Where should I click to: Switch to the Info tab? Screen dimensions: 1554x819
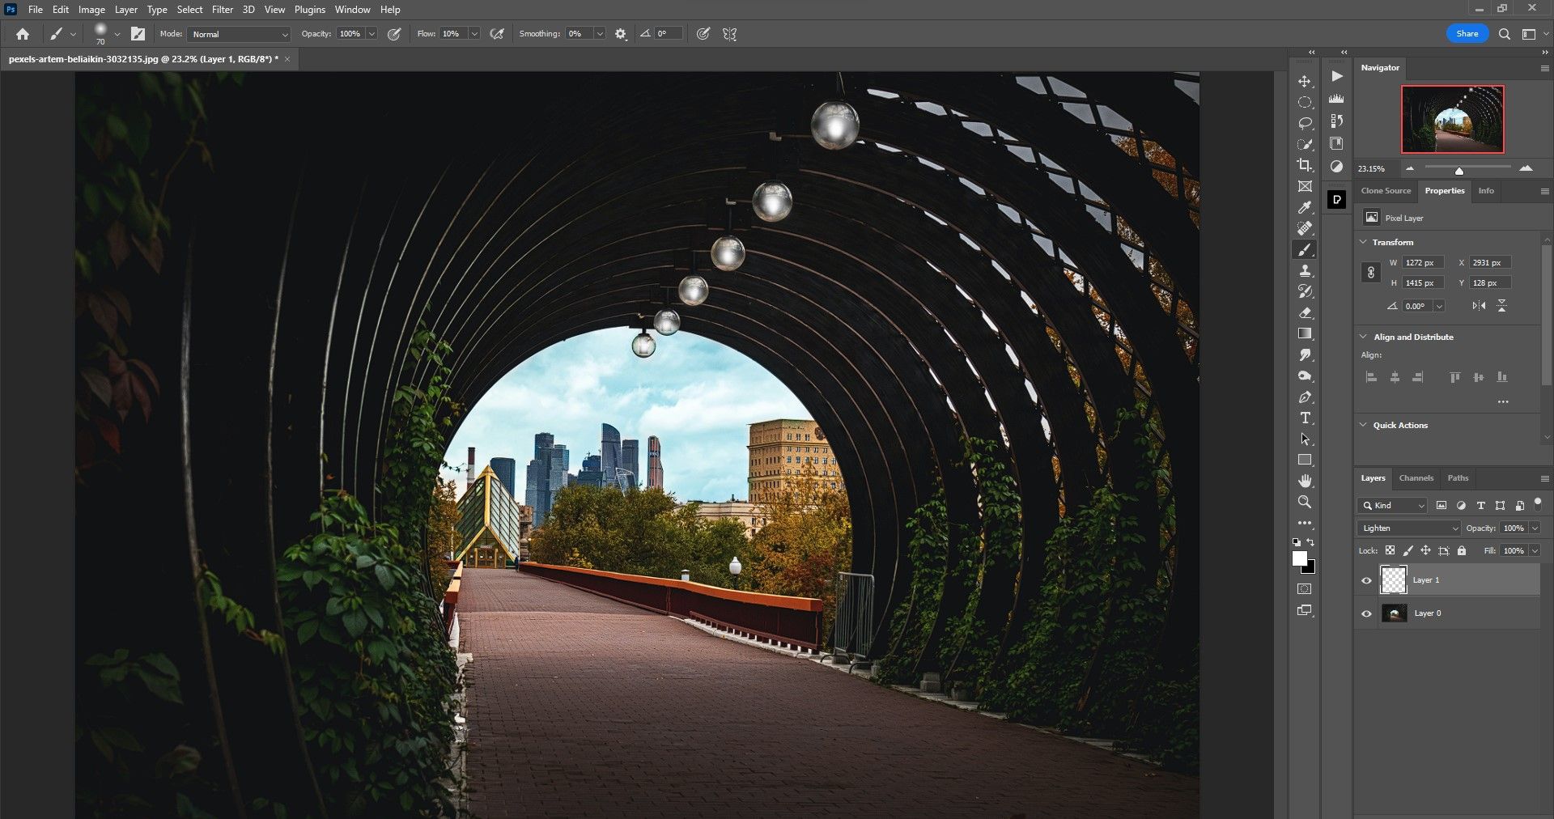click(x=1486, y=191)
